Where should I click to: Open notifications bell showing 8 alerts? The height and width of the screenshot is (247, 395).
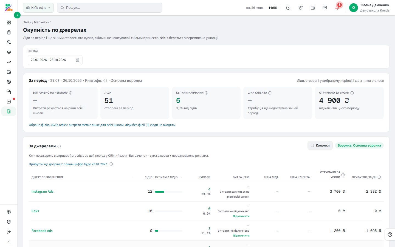pos(337,7)
